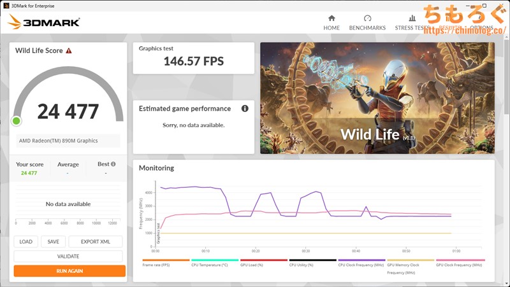Screen dimensions: 510x287
Task: Show info for Estimated game performance
Action: point(245,109)
